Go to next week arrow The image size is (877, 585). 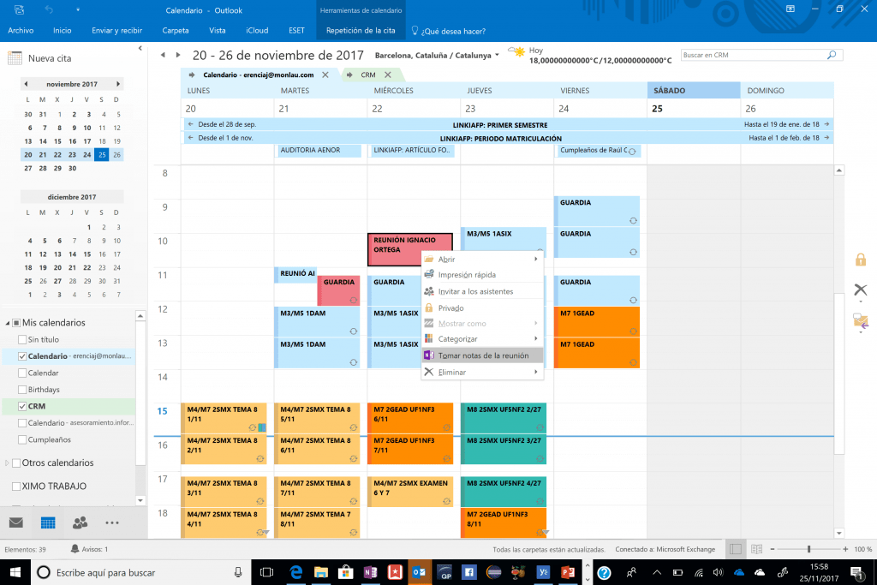click(178, 55)
